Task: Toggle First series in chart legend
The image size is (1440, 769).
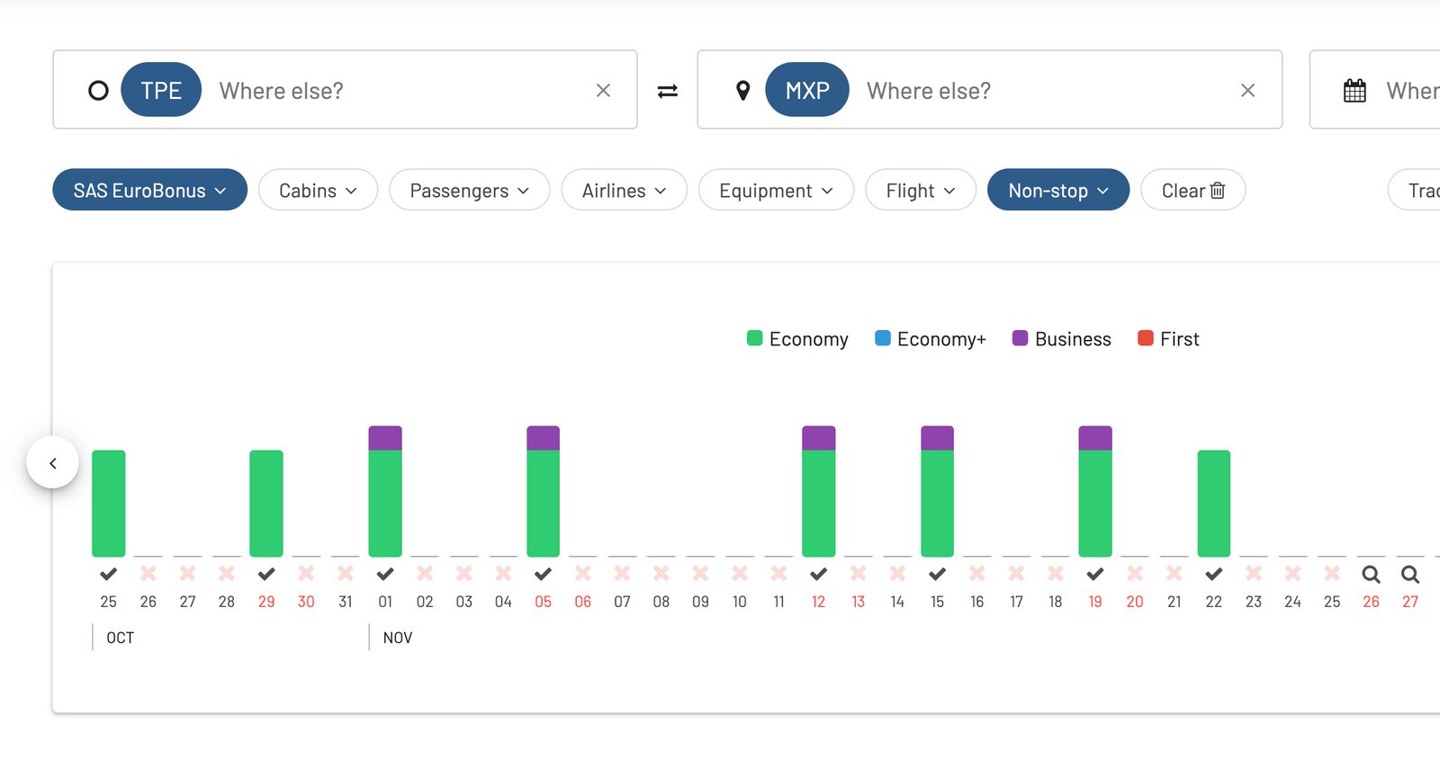Action: 1168,339
